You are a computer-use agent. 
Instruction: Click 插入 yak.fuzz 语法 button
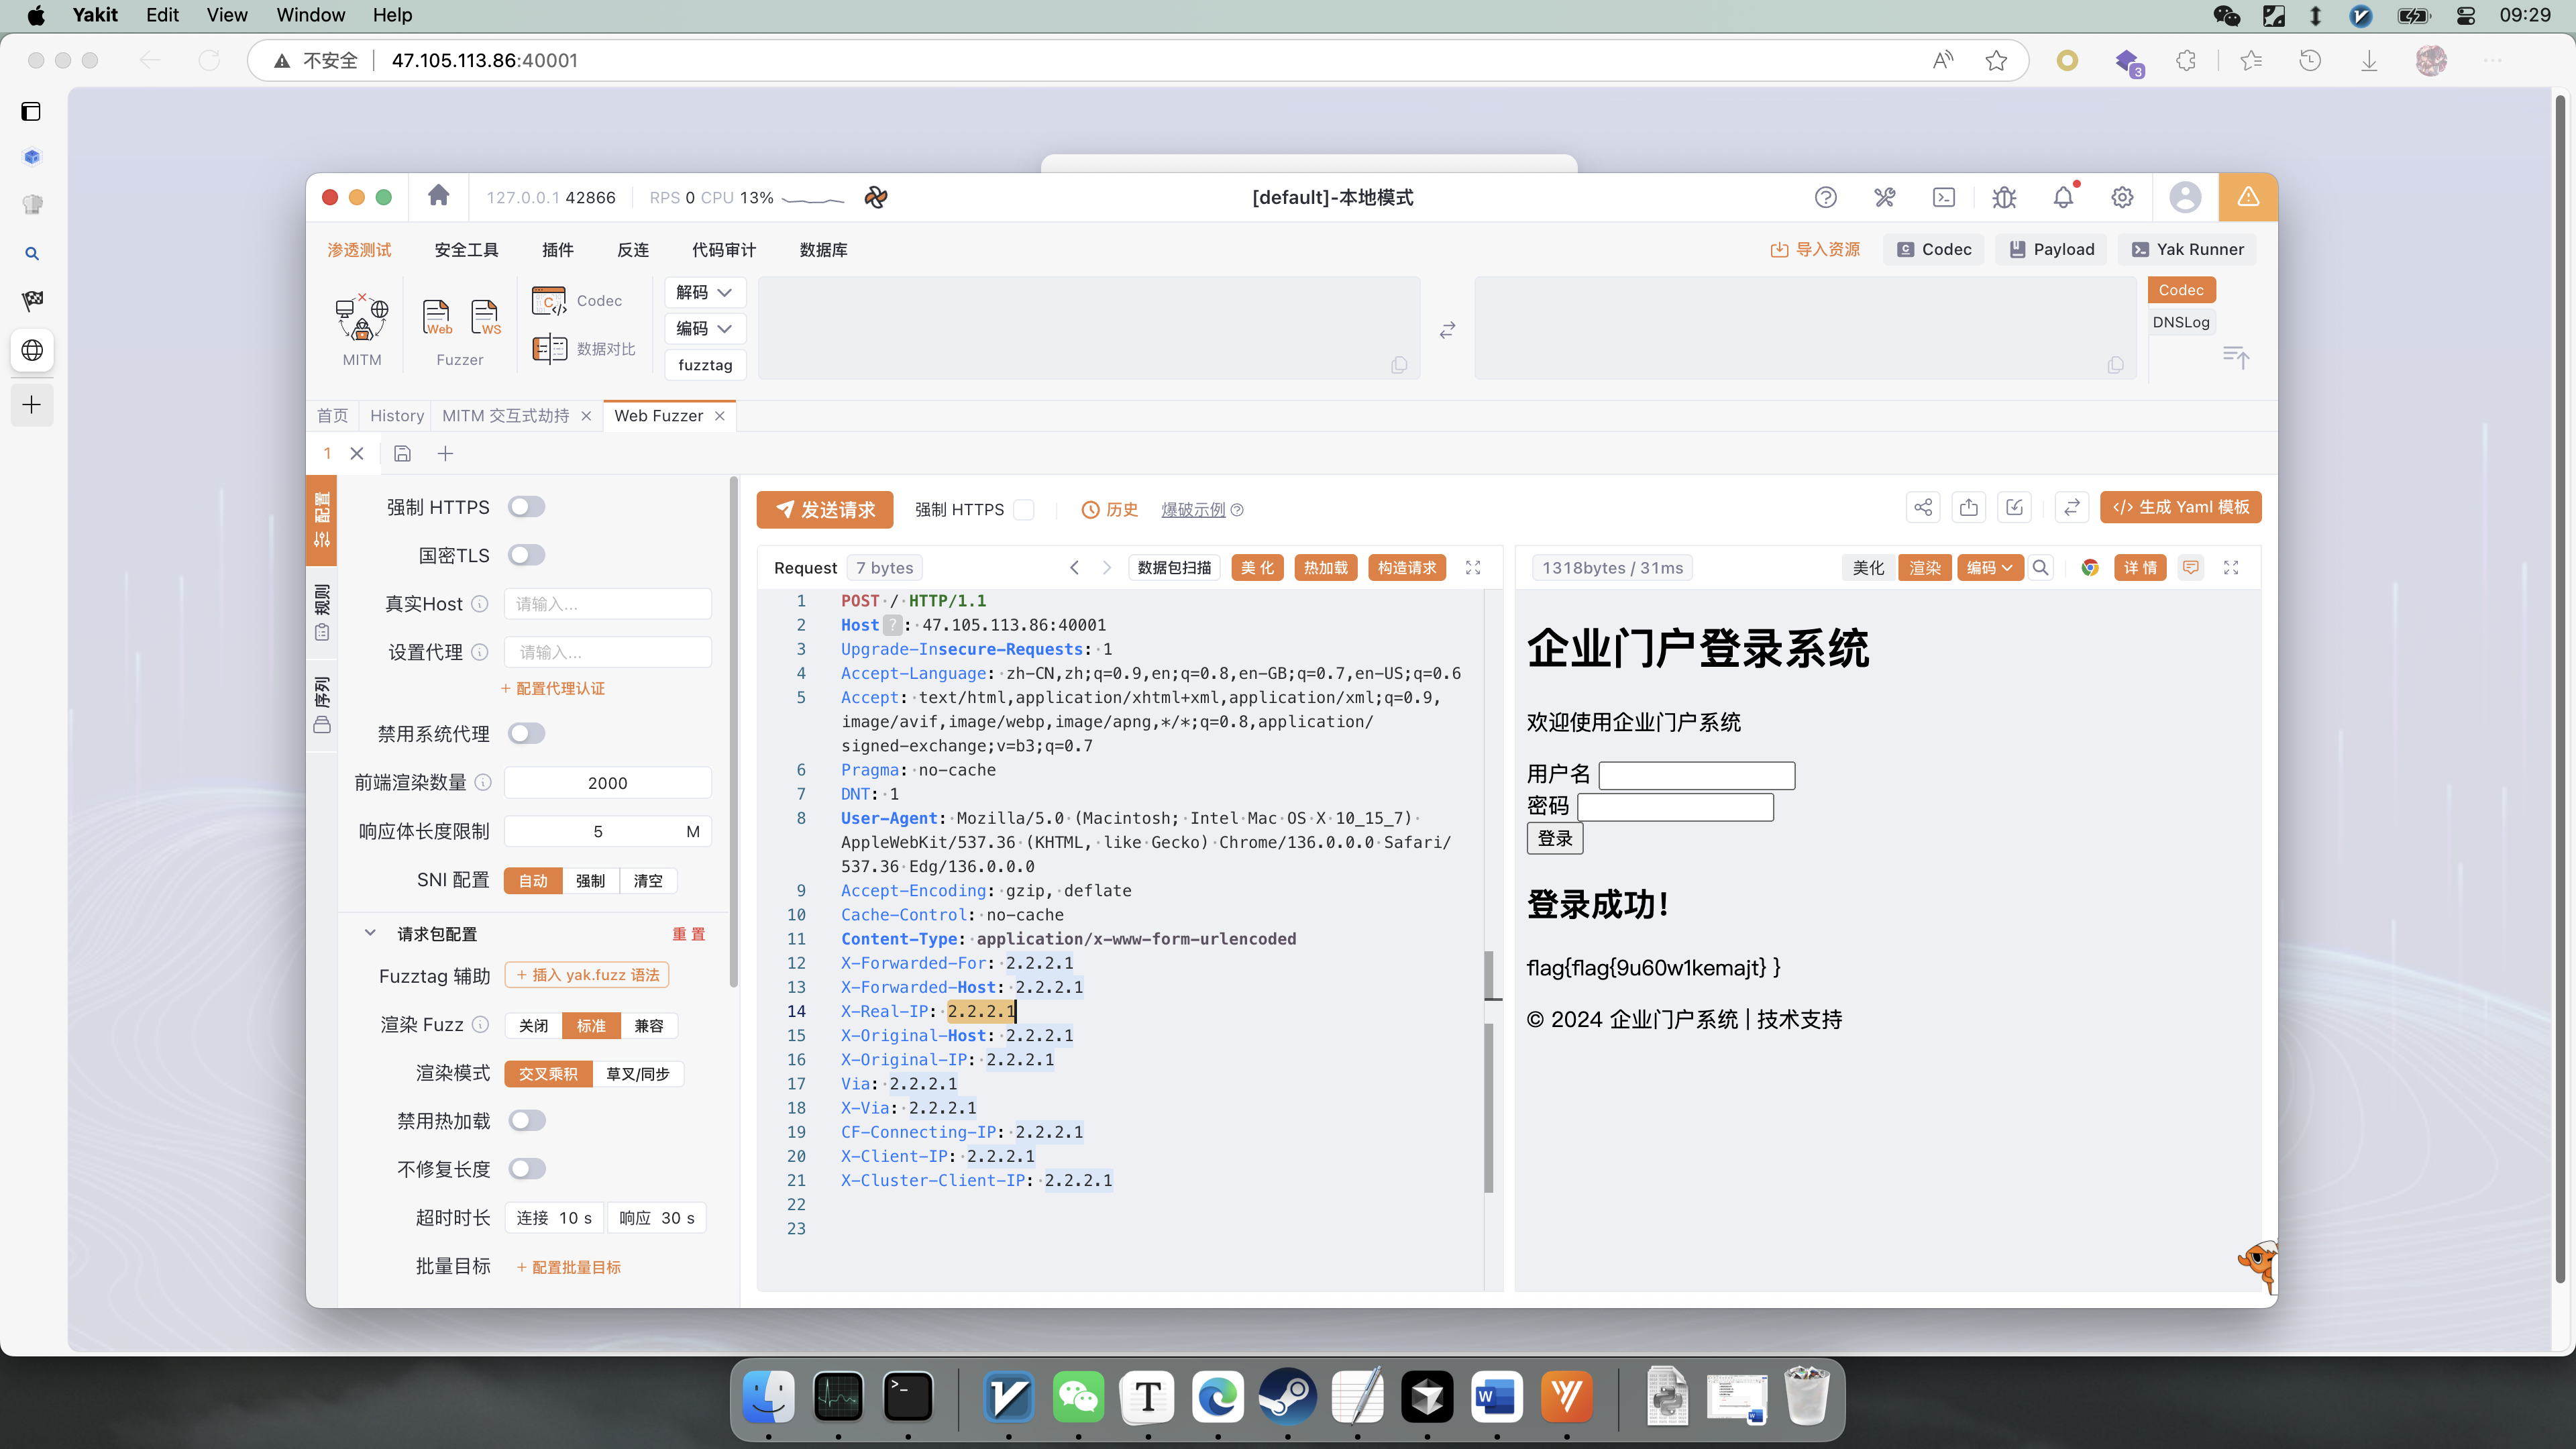587,975
